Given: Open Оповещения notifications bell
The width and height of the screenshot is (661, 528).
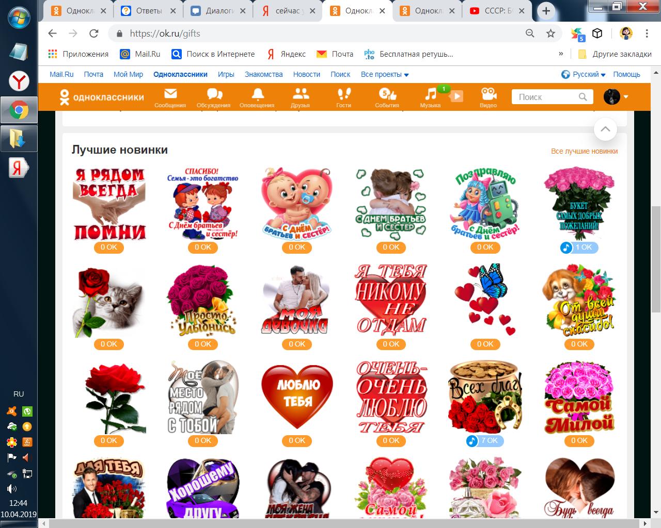Looking at the screenshot, I should coord(257,97).
